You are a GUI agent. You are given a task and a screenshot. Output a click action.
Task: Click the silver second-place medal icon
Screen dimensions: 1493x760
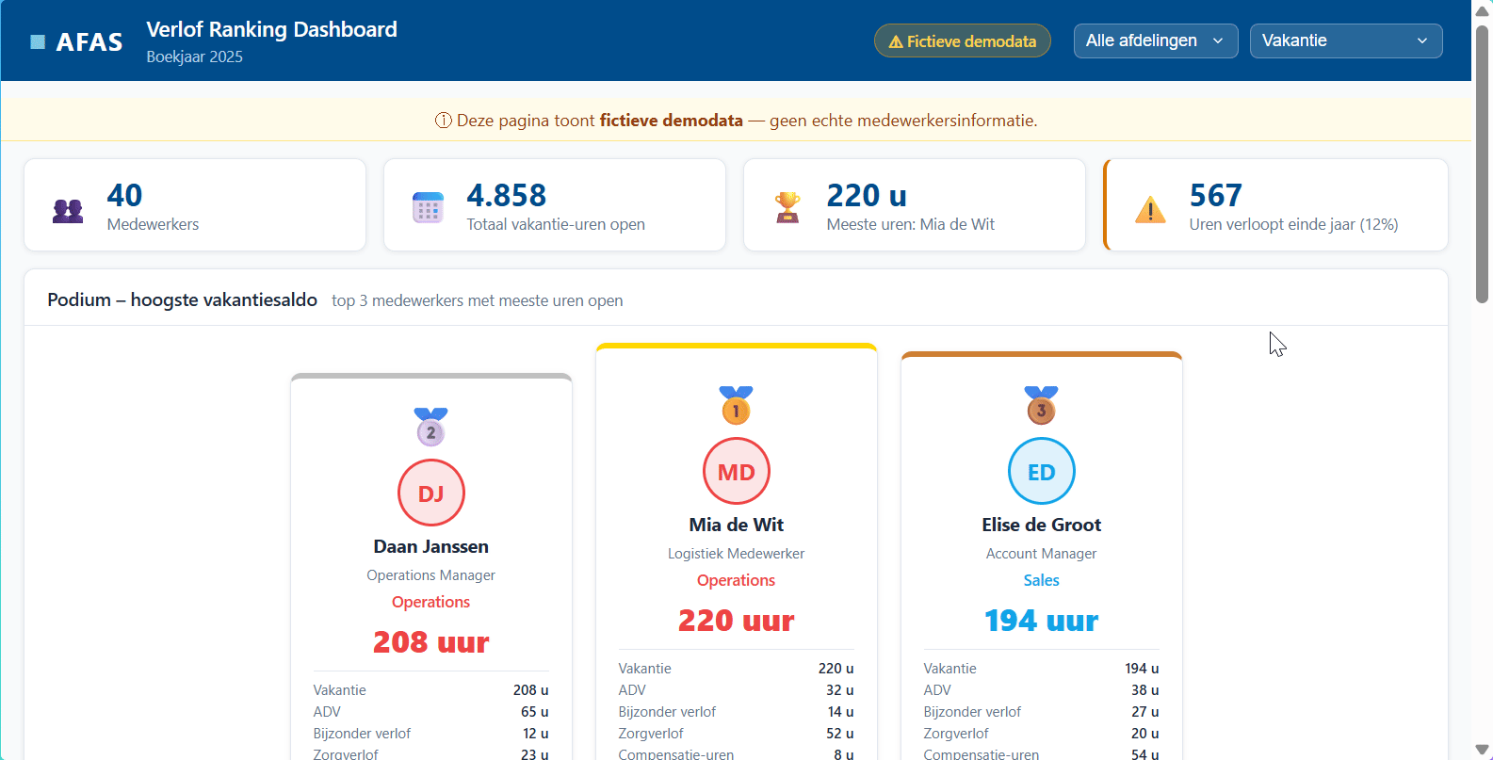pos(431,427)
